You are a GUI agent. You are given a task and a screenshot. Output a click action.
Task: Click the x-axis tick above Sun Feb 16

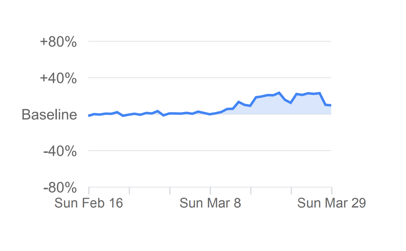pos(89,190)
